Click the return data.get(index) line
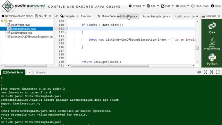The width and height of the screenshot is (222, 125). click(x=101, y=62)
